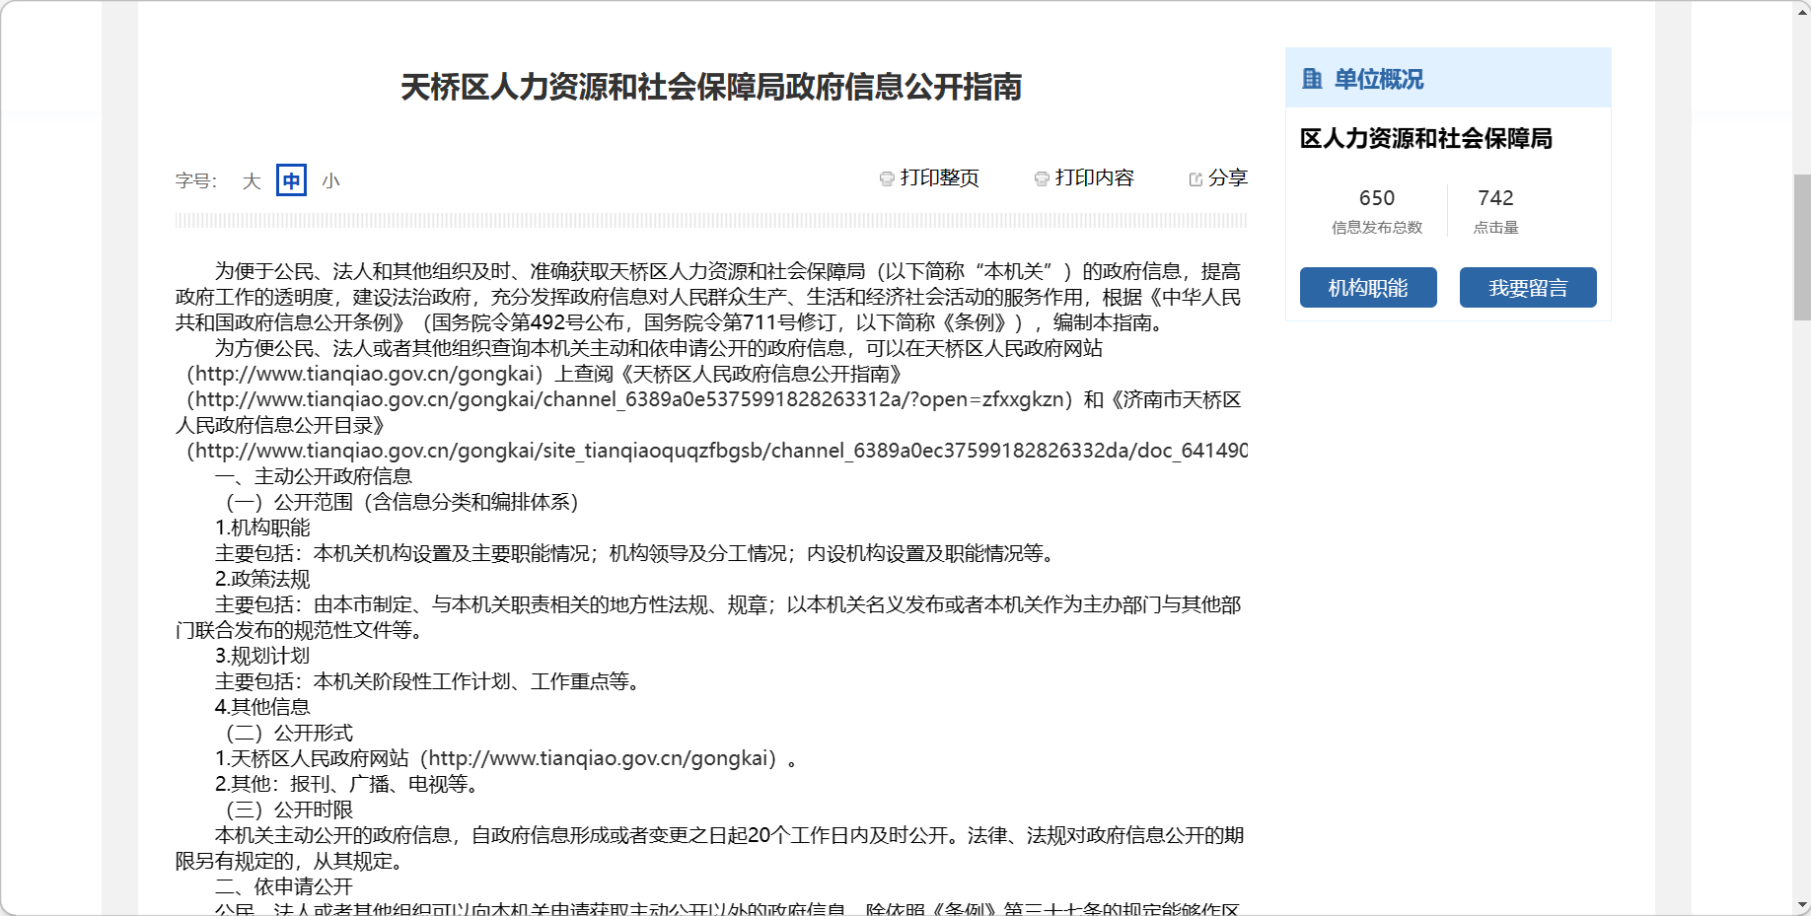Viewport: 1811px width, 916px height.
Task: Click the share icon beside 分享
Action: (x=1195, y=178)
